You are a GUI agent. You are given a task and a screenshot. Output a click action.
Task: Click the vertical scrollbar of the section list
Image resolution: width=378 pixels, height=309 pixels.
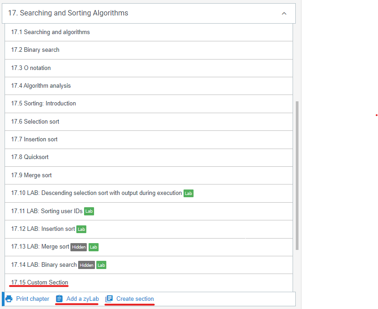click(297, 175)
